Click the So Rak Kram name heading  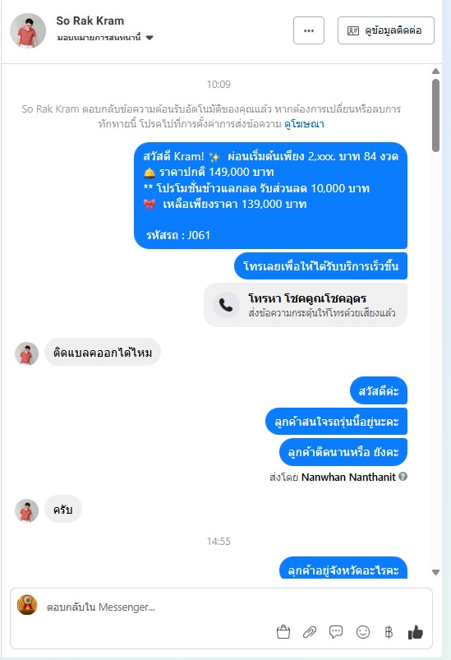coord(90,21)
